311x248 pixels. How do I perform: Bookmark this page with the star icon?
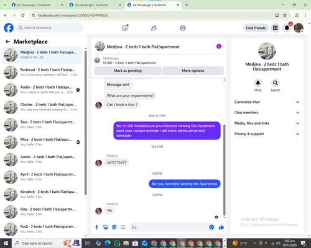pyautogui.click(x=285, y=15)
